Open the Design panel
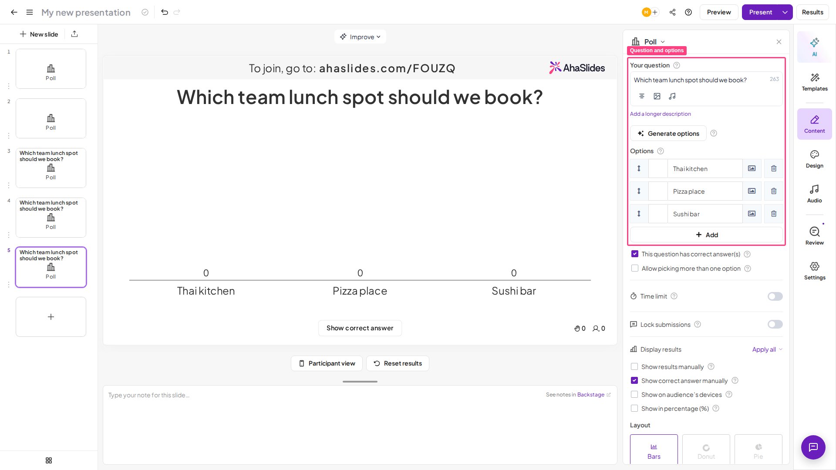The height and width of the screenshot is (470, 836). point(814,159)
